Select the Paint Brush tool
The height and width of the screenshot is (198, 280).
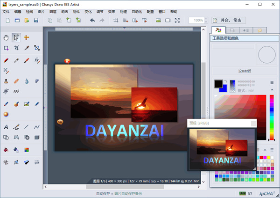click(x=27, y=60)
